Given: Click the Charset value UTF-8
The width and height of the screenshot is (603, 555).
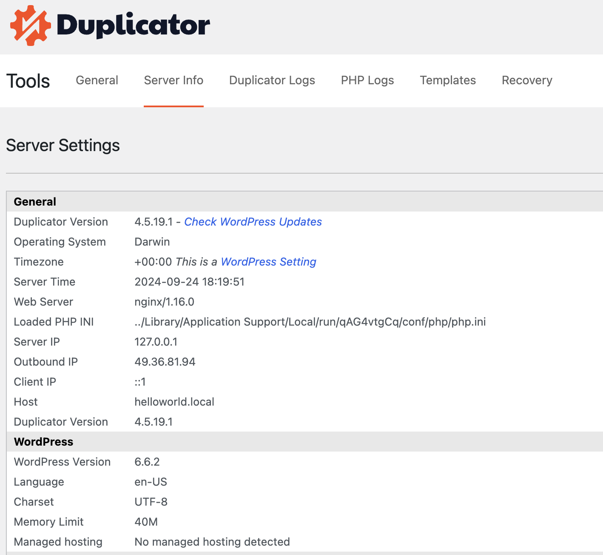Looking at the screenshot, I should (x=151, y=502).
